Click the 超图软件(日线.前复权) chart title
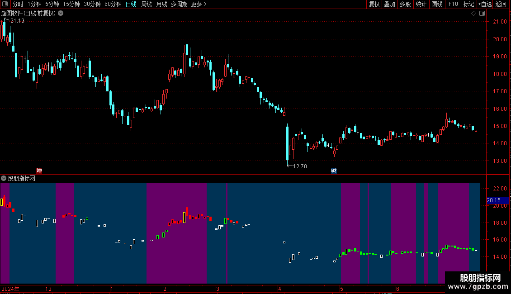Viewport: 511px width, 294px height. click(28, 13)
